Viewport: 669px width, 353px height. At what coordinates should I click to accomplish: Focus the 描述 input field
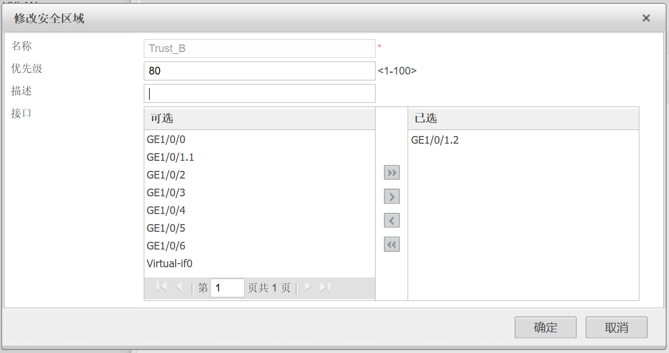260,93
